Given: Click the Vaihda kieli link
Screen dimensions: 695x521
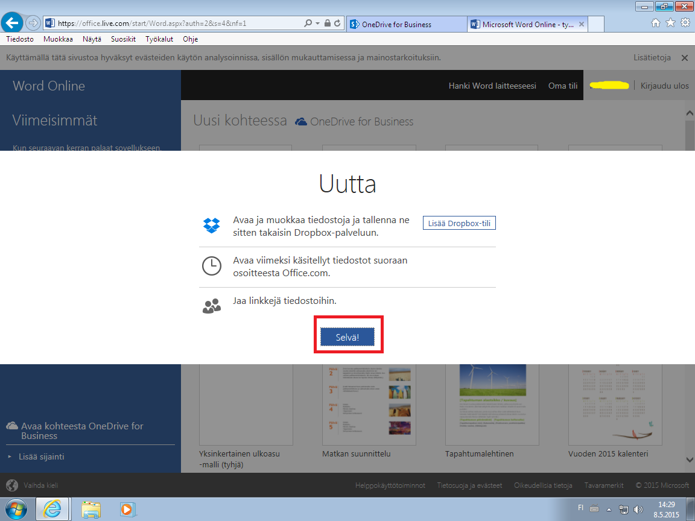Looking at the screenshot, I should (x=41, y=485).
